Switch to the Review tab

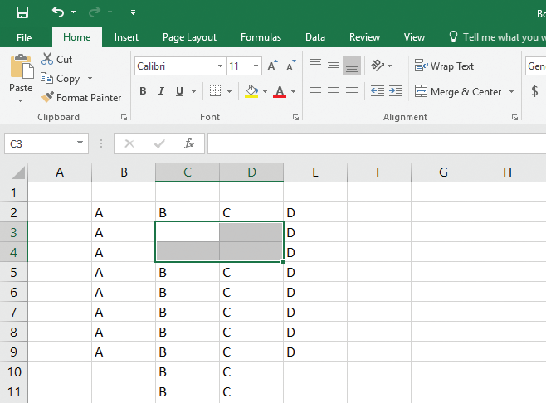(x=364, y=37)
